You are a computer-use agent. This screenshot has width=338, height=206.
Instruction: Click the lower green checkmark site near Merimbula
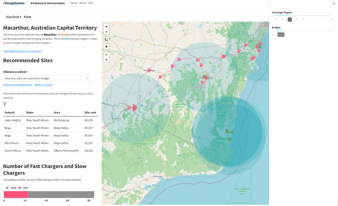[x=229, y=139]
